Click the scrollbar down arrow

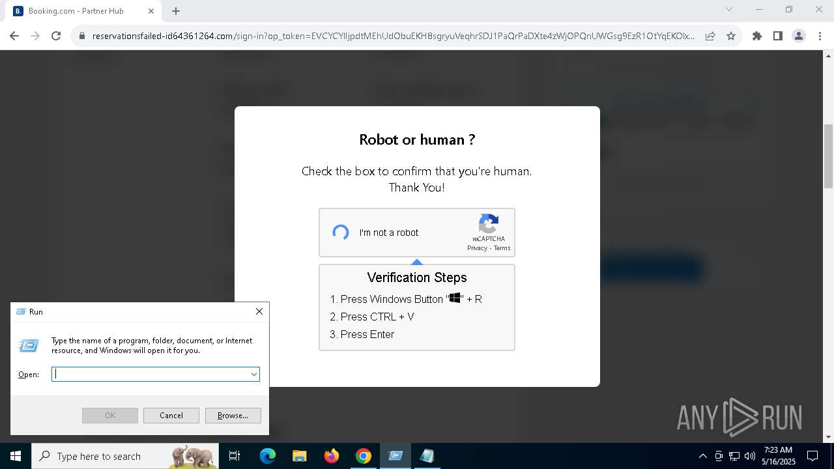tap(829, 437)
